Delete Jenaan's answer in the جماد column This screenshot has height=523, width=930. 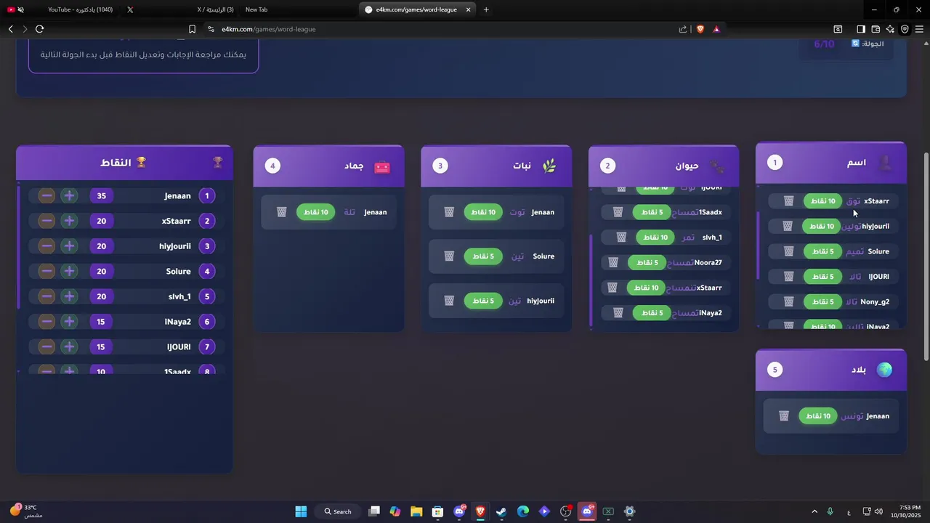(282, 212)
